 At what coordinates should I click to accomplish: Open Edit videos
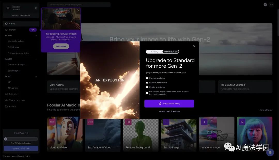(13, 47)
